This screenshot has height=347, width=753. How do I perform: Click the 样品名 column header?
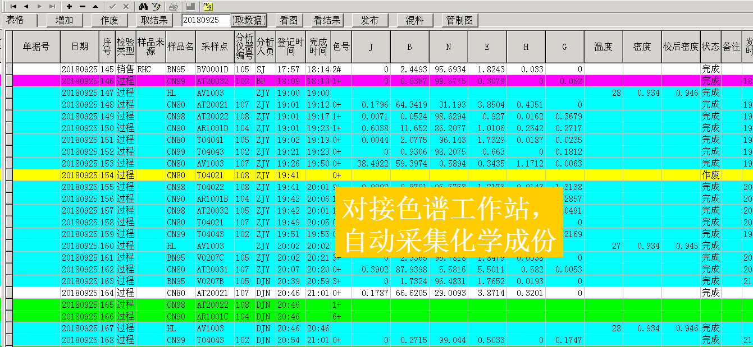(180, 47)
